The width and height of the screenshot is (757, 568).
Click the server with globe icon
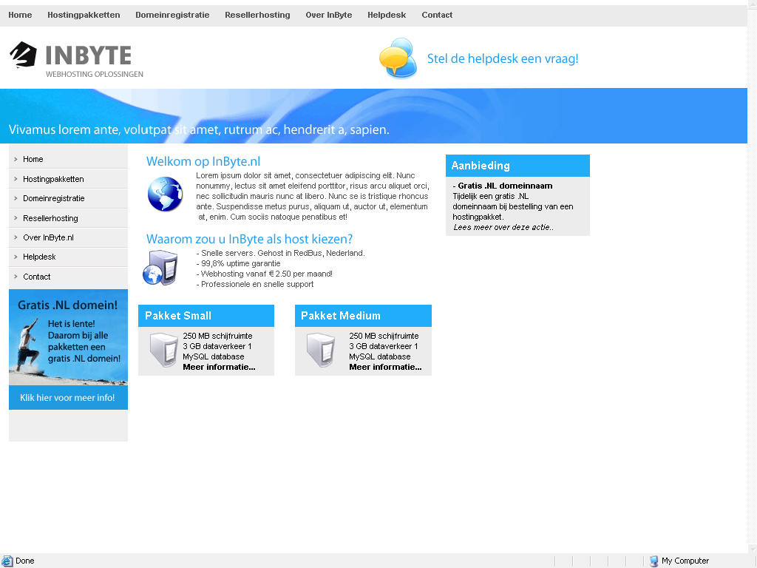[160, 268]
